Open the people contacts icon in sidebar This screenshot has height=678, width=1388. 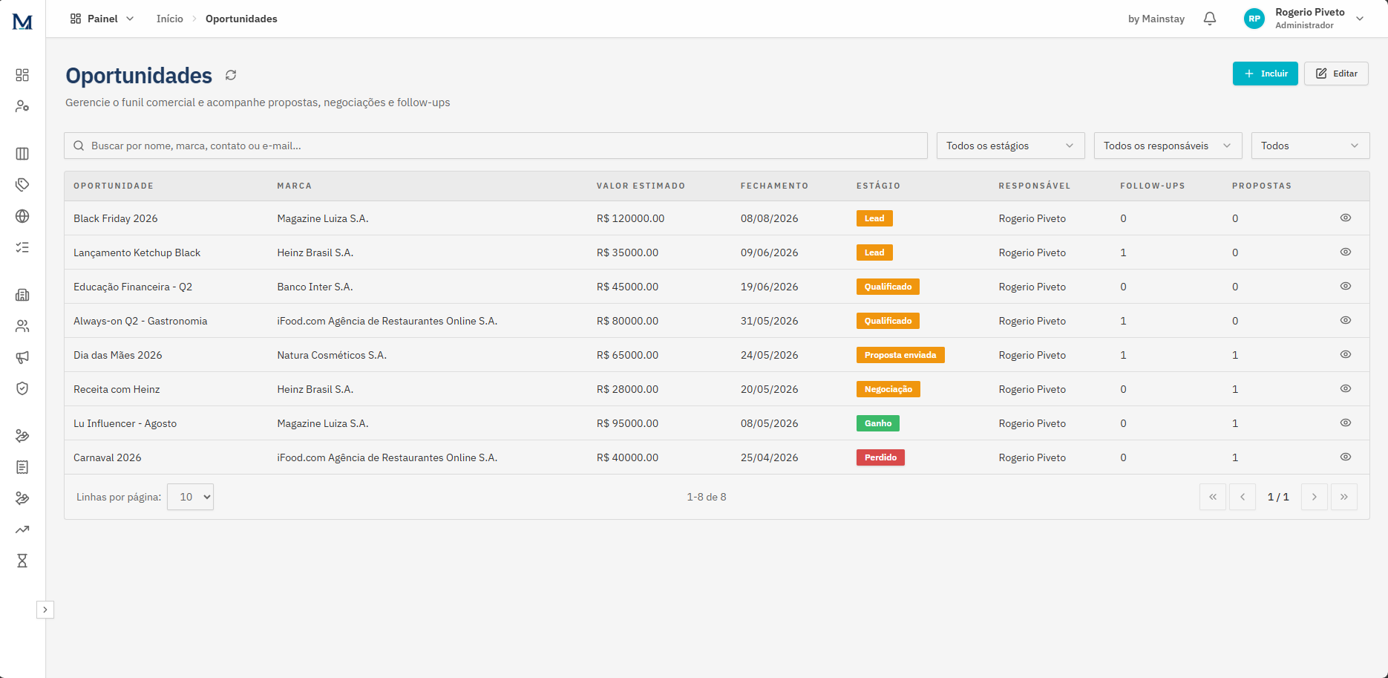click(x=22, y=326)
